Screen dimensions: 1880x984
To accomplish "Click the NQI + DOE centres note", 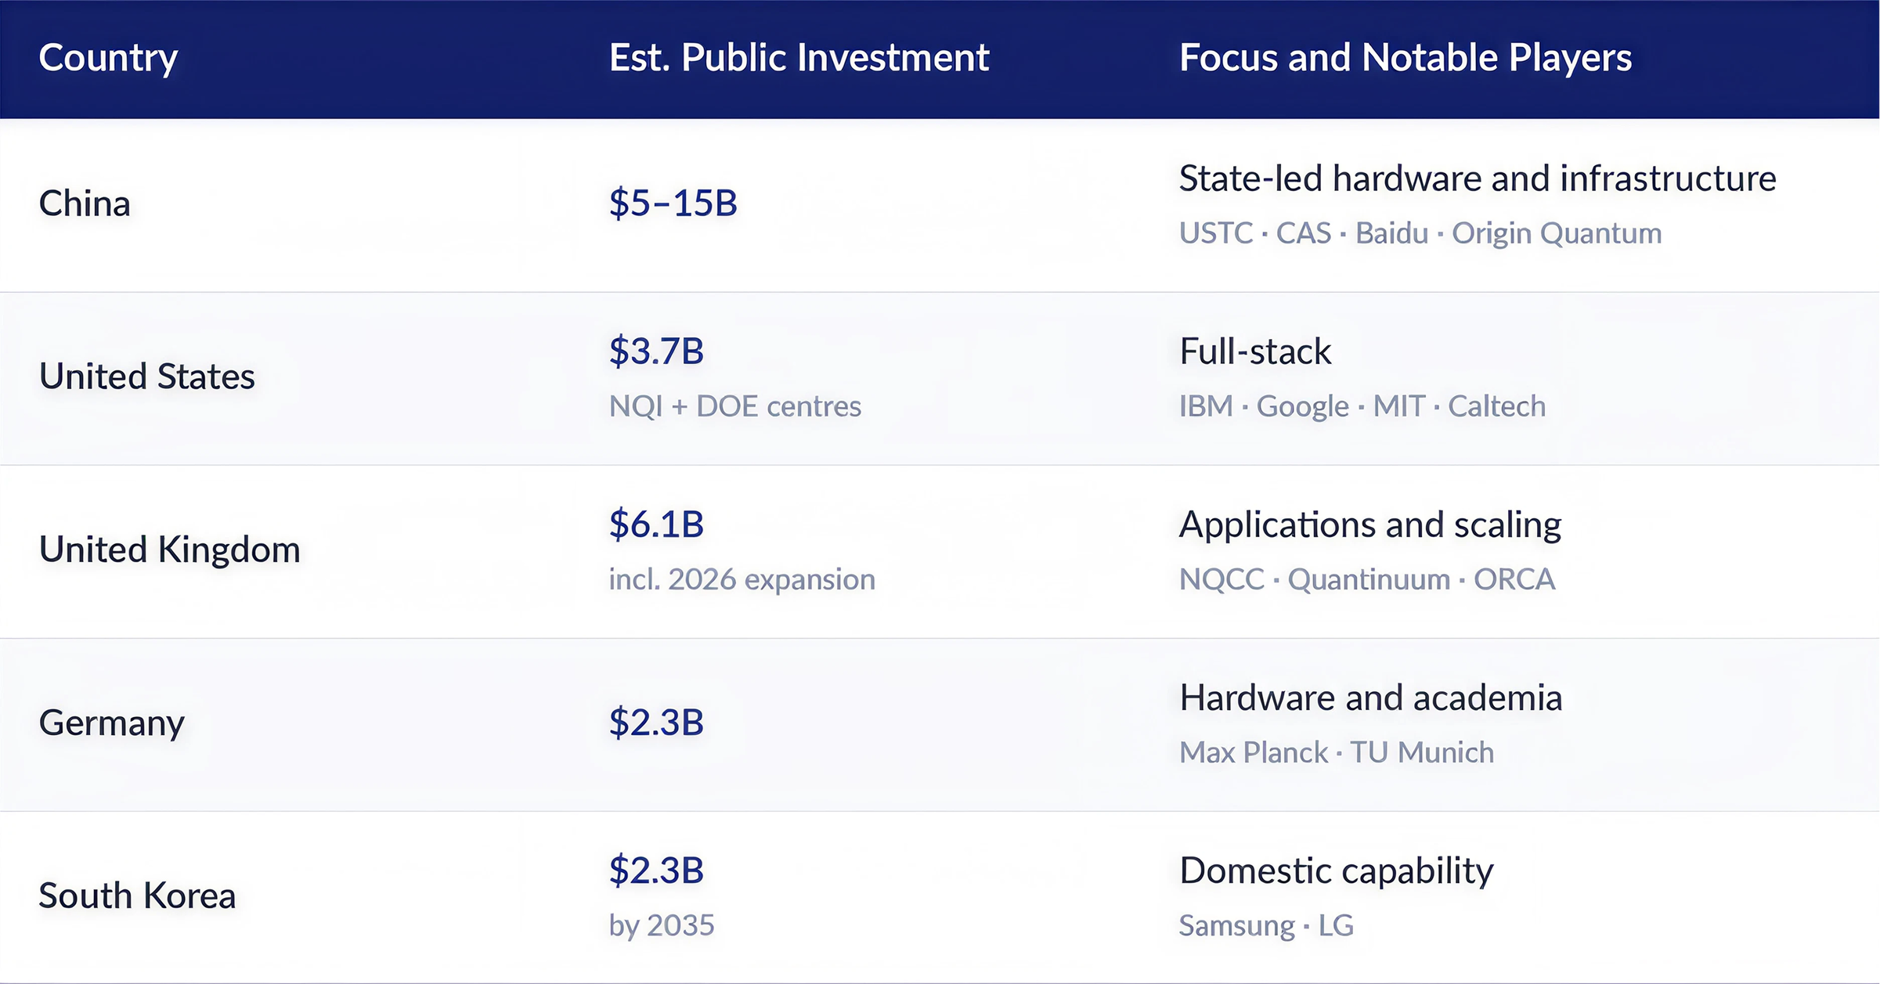I will [x=734, y=406].
